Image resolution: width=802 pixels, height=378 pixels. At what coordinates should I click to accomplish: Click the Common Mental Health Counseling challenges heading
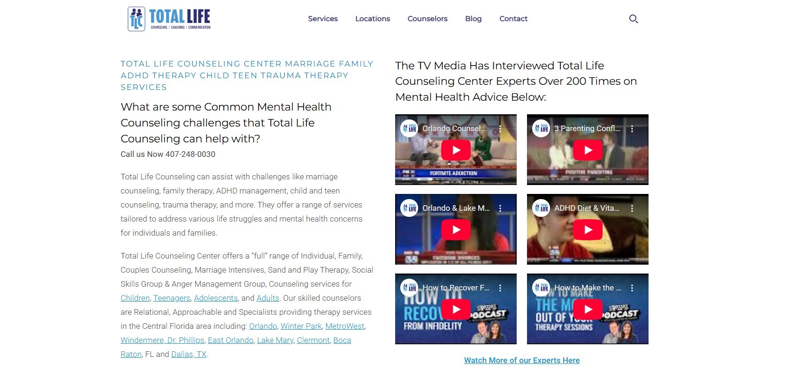226,123
